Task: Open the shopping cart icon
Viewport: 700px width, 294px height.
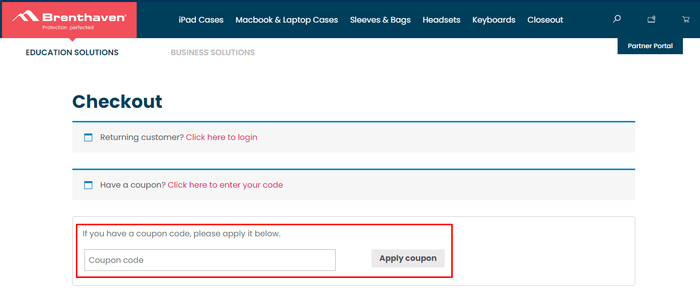Action: pos(685,20)
